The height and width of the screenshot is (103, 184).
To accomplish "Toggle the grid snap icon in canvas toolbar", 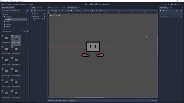I will [79, 11].
